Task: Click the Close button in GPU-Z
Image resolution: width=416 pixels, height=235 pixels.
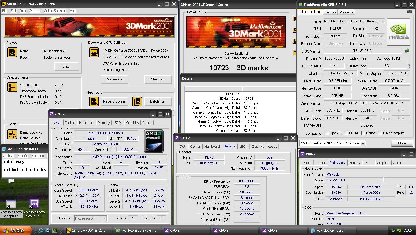Action: (x=402, y=143)
